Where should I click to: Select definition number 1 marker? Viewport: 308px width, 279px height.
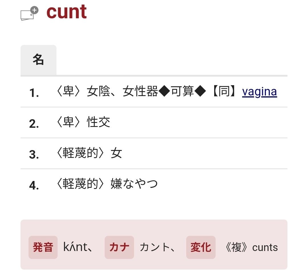(x=34, y=93)
